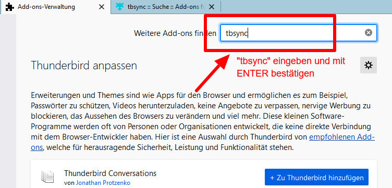
Task: Open author link Jonathan Protzenko
Action: click(103, 183)
